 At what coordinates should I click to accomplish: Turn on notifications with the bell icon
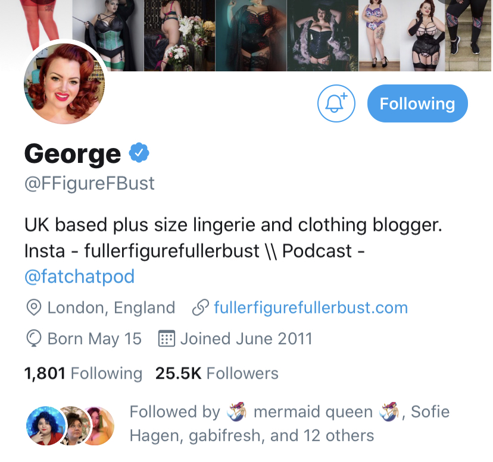point(336,103)
